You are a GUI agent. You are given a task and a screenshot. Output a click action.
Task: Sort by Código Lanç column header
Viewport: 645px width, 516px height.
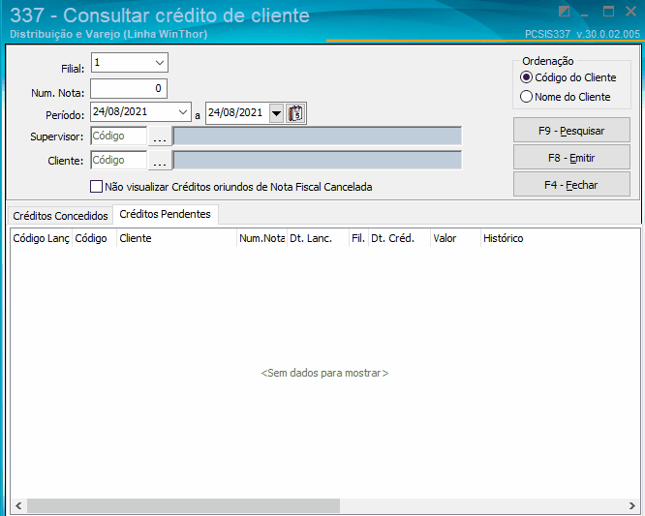(41, 238)
